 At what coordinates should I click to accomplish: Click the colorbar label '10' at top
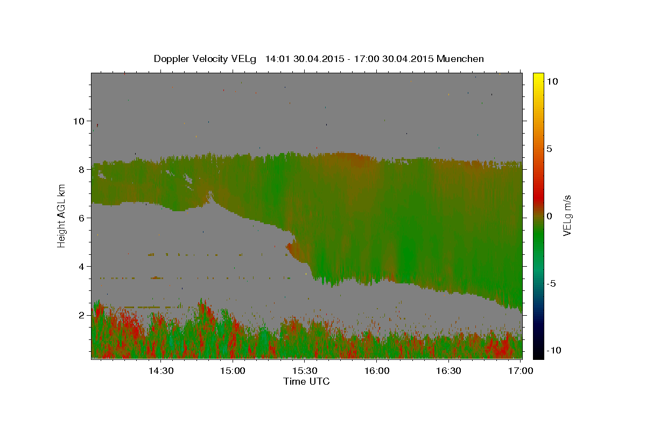click(x=552, y=81)
